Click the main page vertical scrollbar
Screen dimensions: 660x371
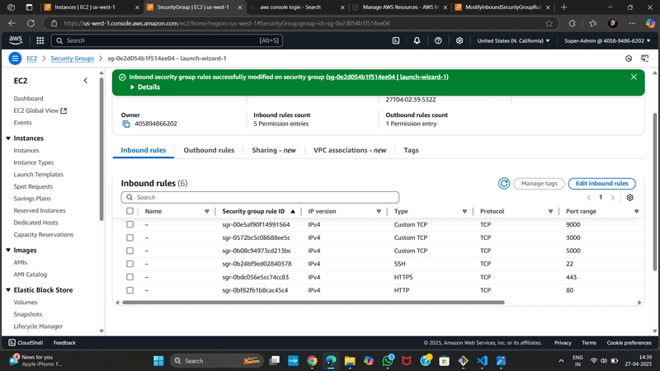pyautogui.click(x=654, y=192)
